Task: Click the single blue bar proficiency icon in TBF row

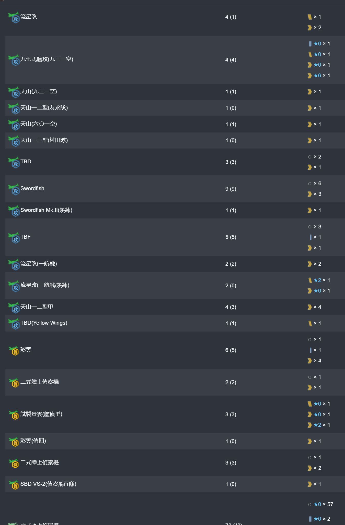Action: [310, 237]
